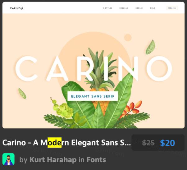
Task: Select the Bold nav item
Action: [153, 8]
